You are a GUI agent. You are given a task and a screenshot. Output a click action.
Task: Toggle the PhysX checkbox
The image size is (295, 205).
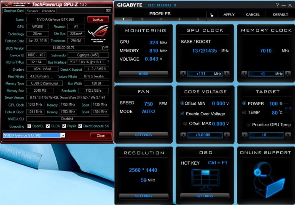[64, 126]
